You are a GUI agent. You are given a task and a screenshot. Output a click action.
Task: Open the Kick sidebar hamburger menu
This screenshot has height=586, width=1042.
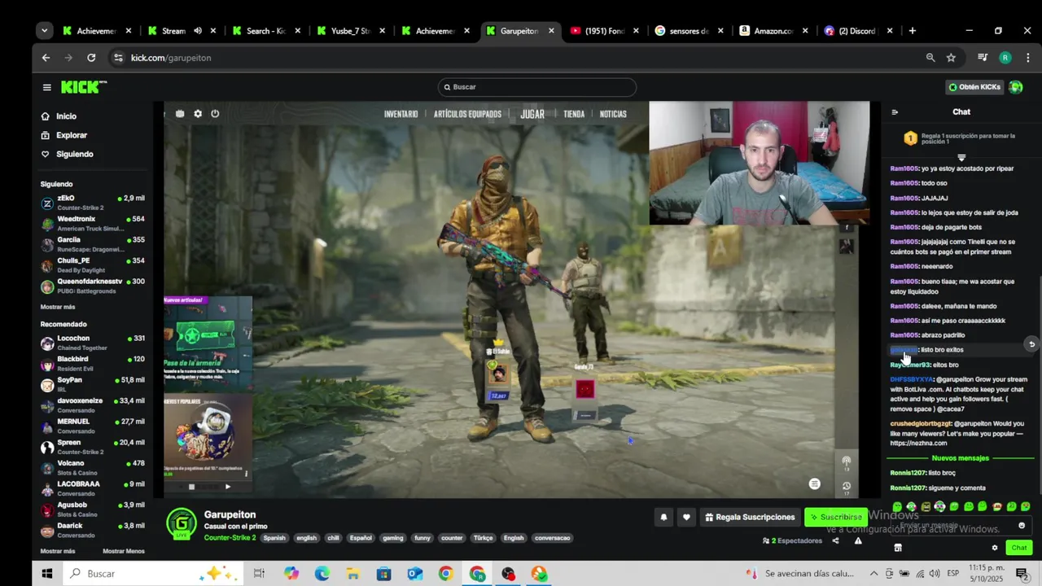(x=47, y=87)
